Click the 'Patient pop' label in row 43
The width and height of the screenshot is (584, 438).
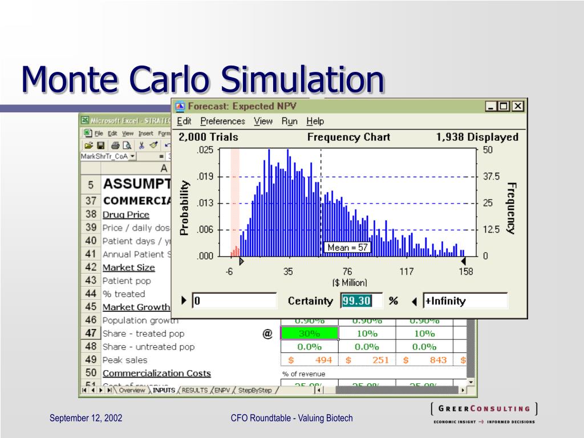pyautogui.click(x=127, y=281)
